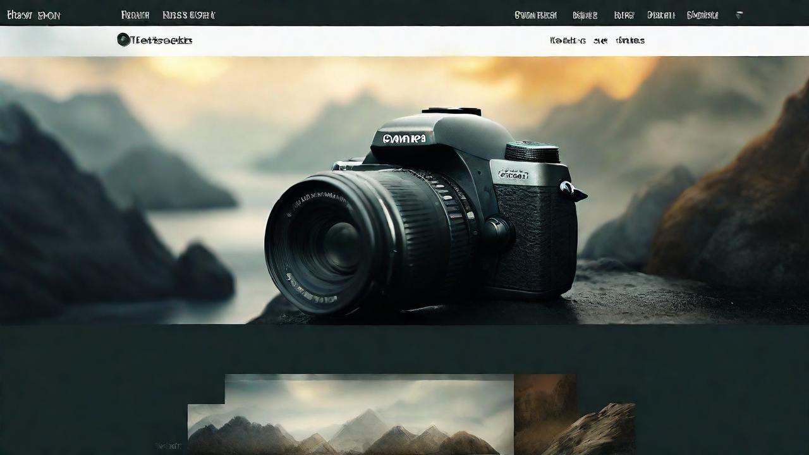Click the round lens logo icon
This screenshot has height=455, width=809.
coord(123,40)
